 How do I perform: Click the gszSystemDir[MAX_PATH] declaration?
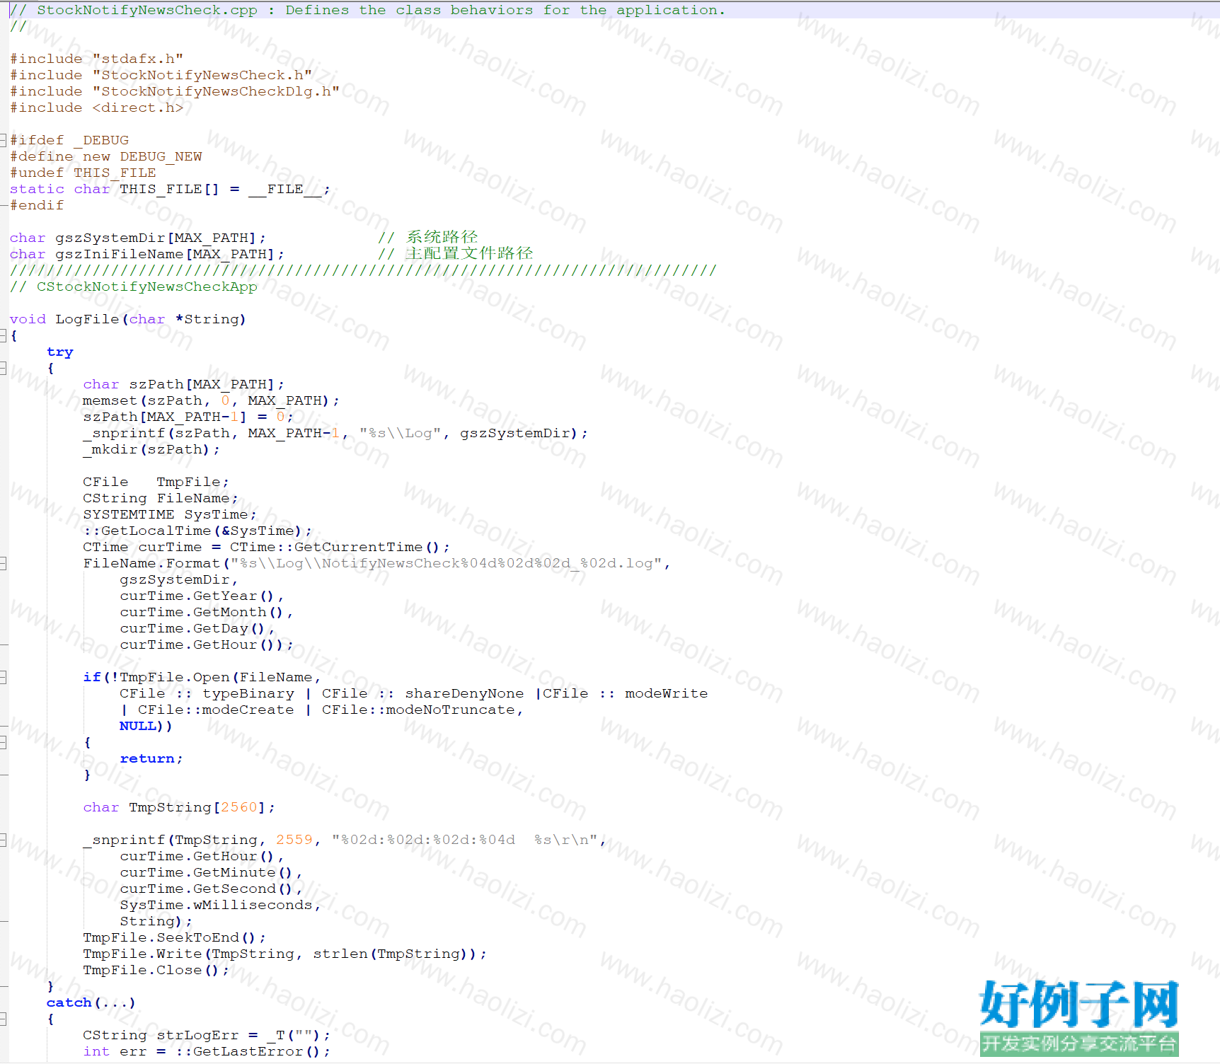138,238
